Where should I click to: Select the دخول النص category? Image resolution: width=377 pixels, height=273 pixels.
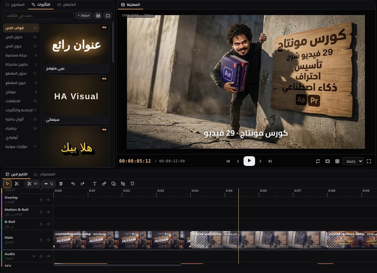click(x=21, y=37)
